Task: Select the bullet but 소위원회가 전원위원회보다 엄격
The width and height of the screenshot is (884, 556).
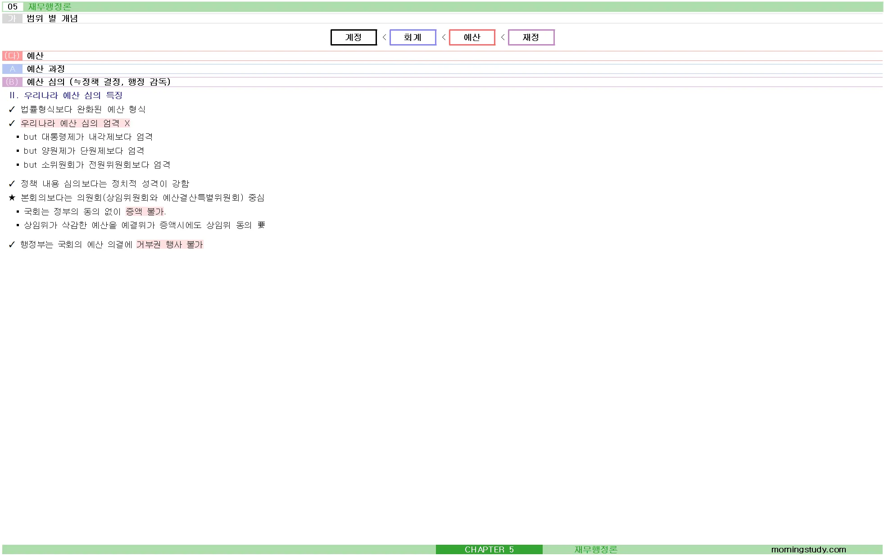Action: [x=97, y=165]
